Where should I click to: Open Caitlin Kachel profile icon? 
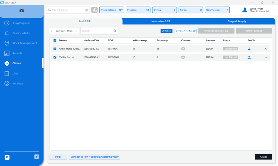pos(249,57)
